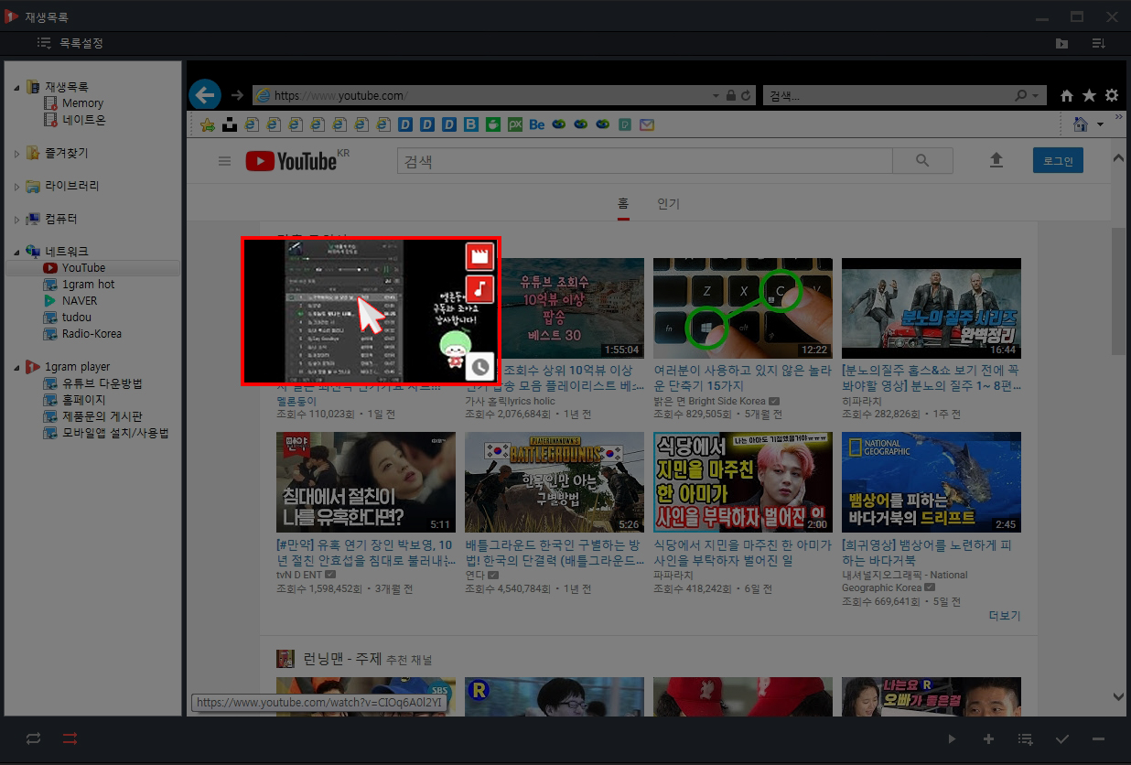The image size is (1131, 765).
Task: Click the film icon on 멜론동이 thumbnail
Action: click(x=480, y=256)
